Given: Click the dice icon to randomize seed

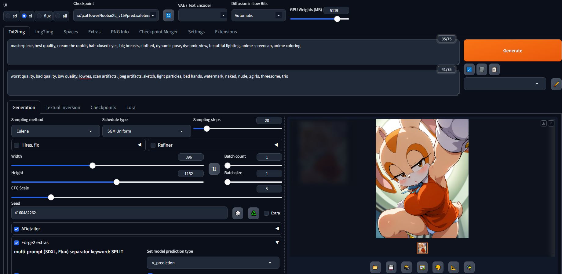Looking at the screenshot, I should [238, 213].
